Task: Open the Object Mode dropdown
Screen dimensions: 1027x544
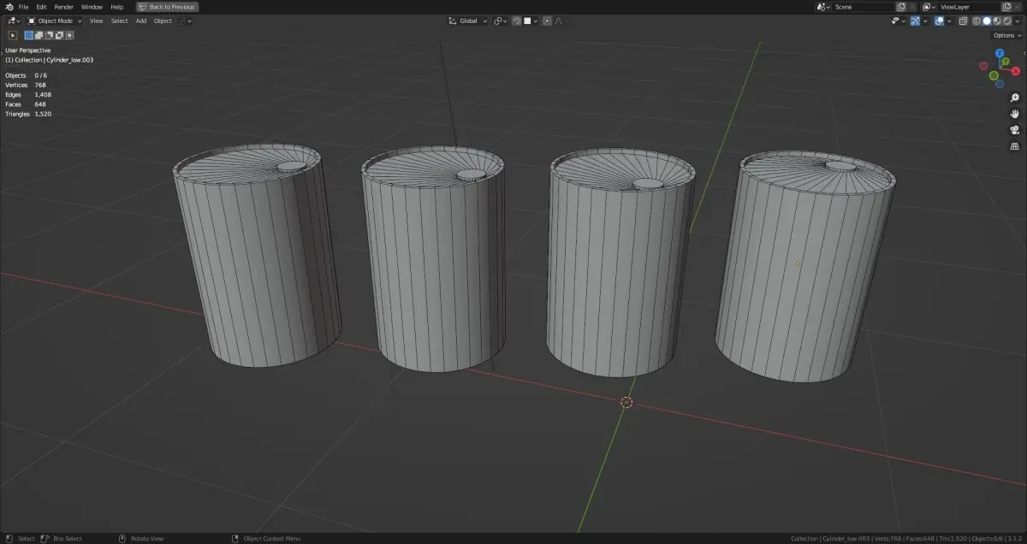Action: click(55, 21)
